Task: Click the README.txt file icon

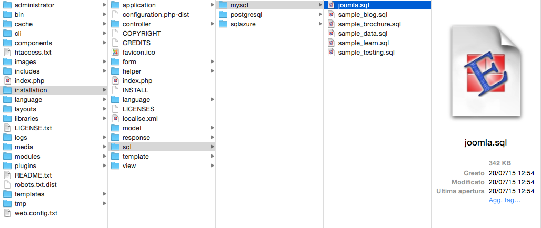Action: click(7, 175)
